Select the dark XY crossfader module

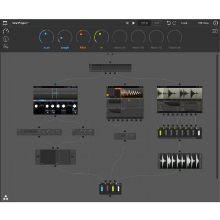pos(56,157)
